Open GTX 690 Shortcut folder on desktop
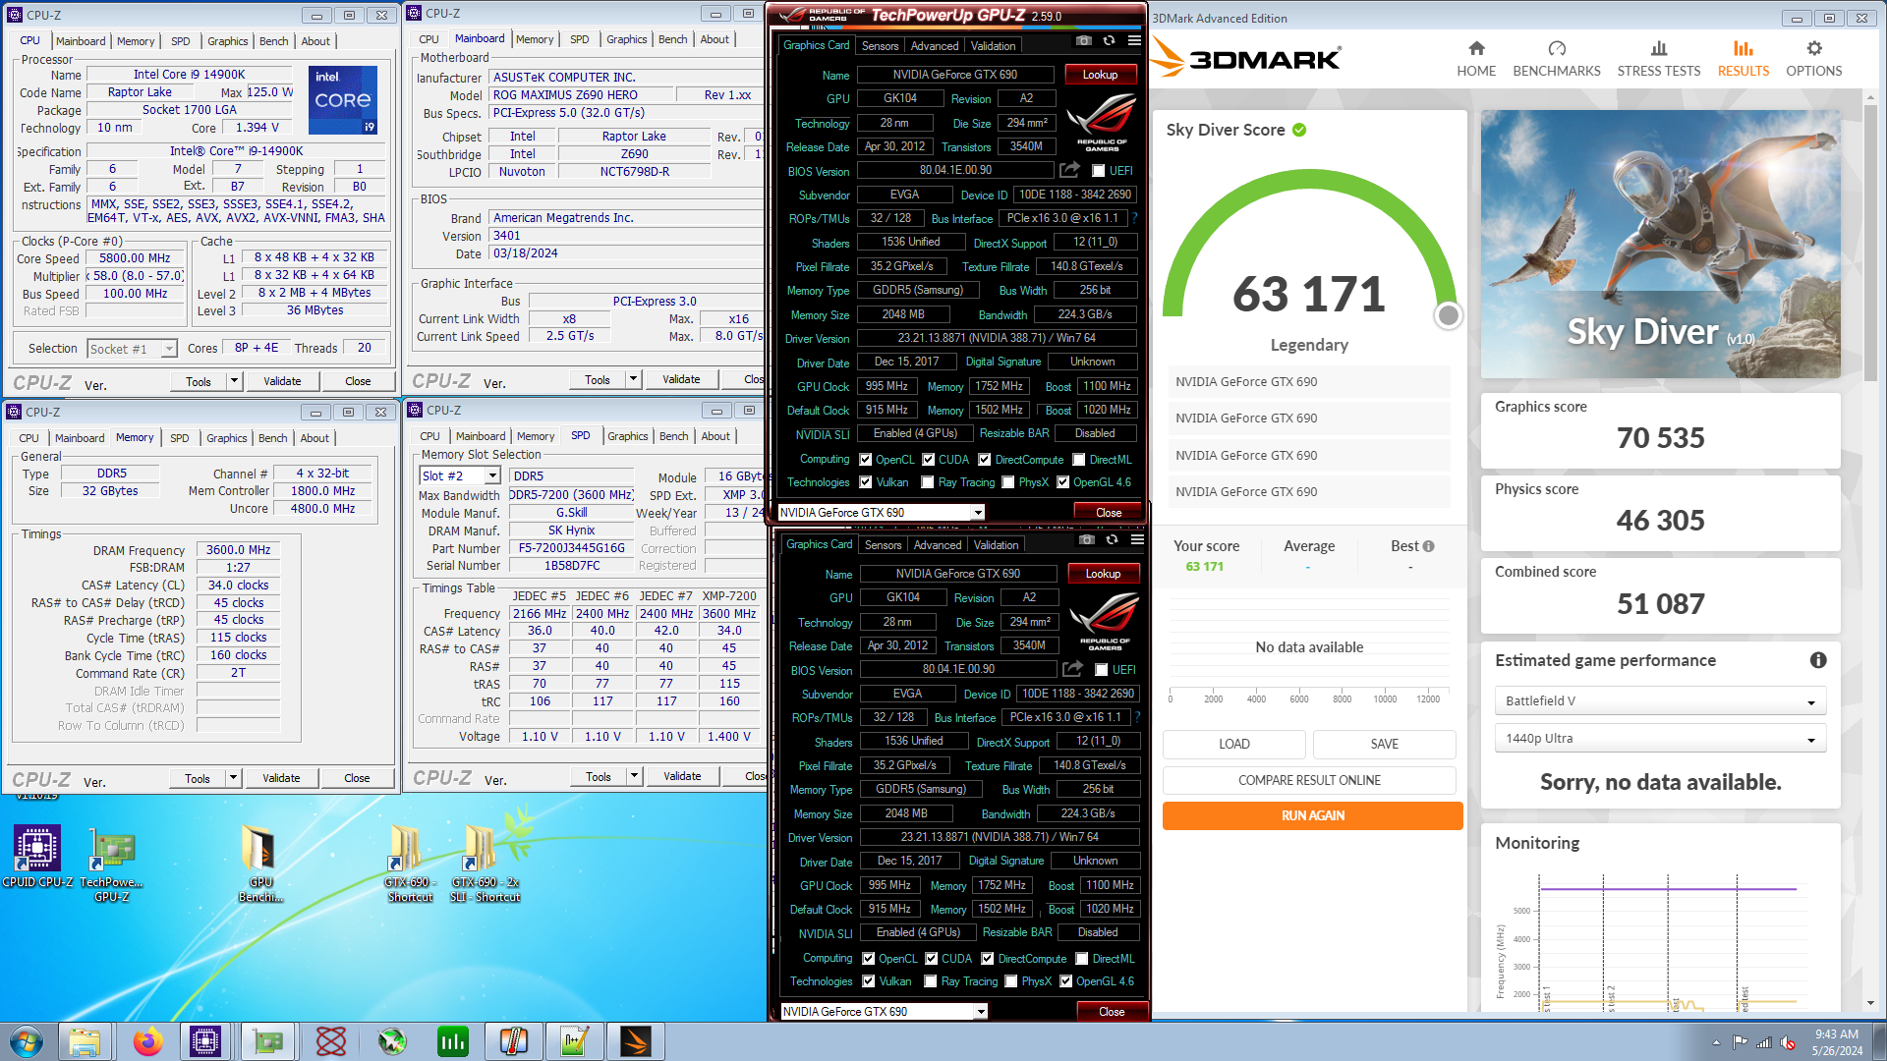The width and height of the screenshot is (1887, 1061). pyautogui.click(x=410, y=863)
